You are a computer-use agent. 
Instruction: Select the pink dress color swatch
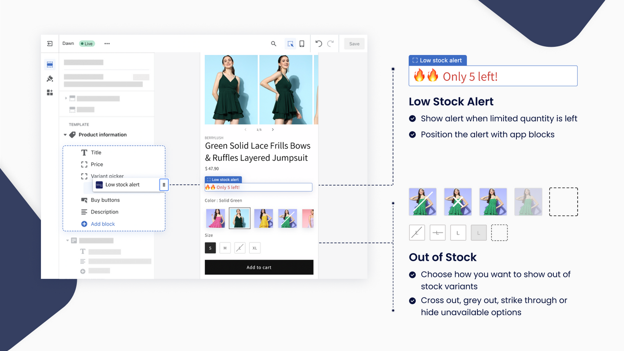click(x=215, y=218)
